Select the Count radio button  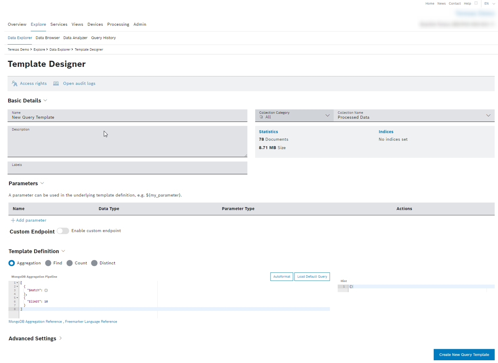point(70,263)
